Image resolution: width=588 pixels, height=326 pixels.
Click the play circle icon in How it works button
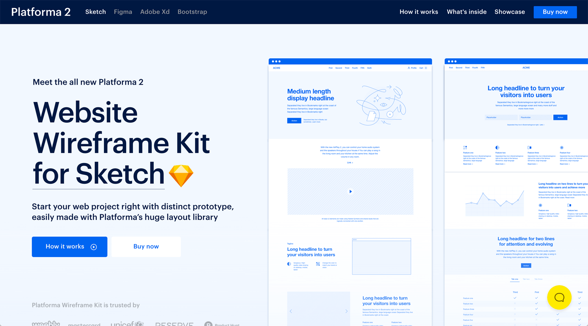point(94,247)
